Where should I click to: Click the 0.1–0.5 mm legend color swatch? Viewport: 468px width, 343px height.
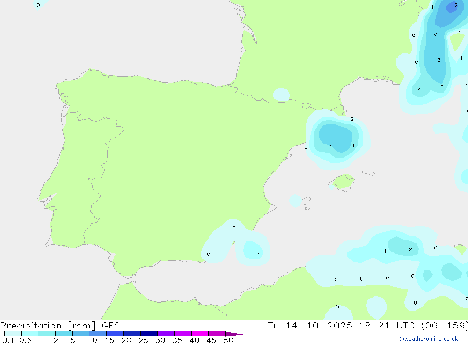13,334
